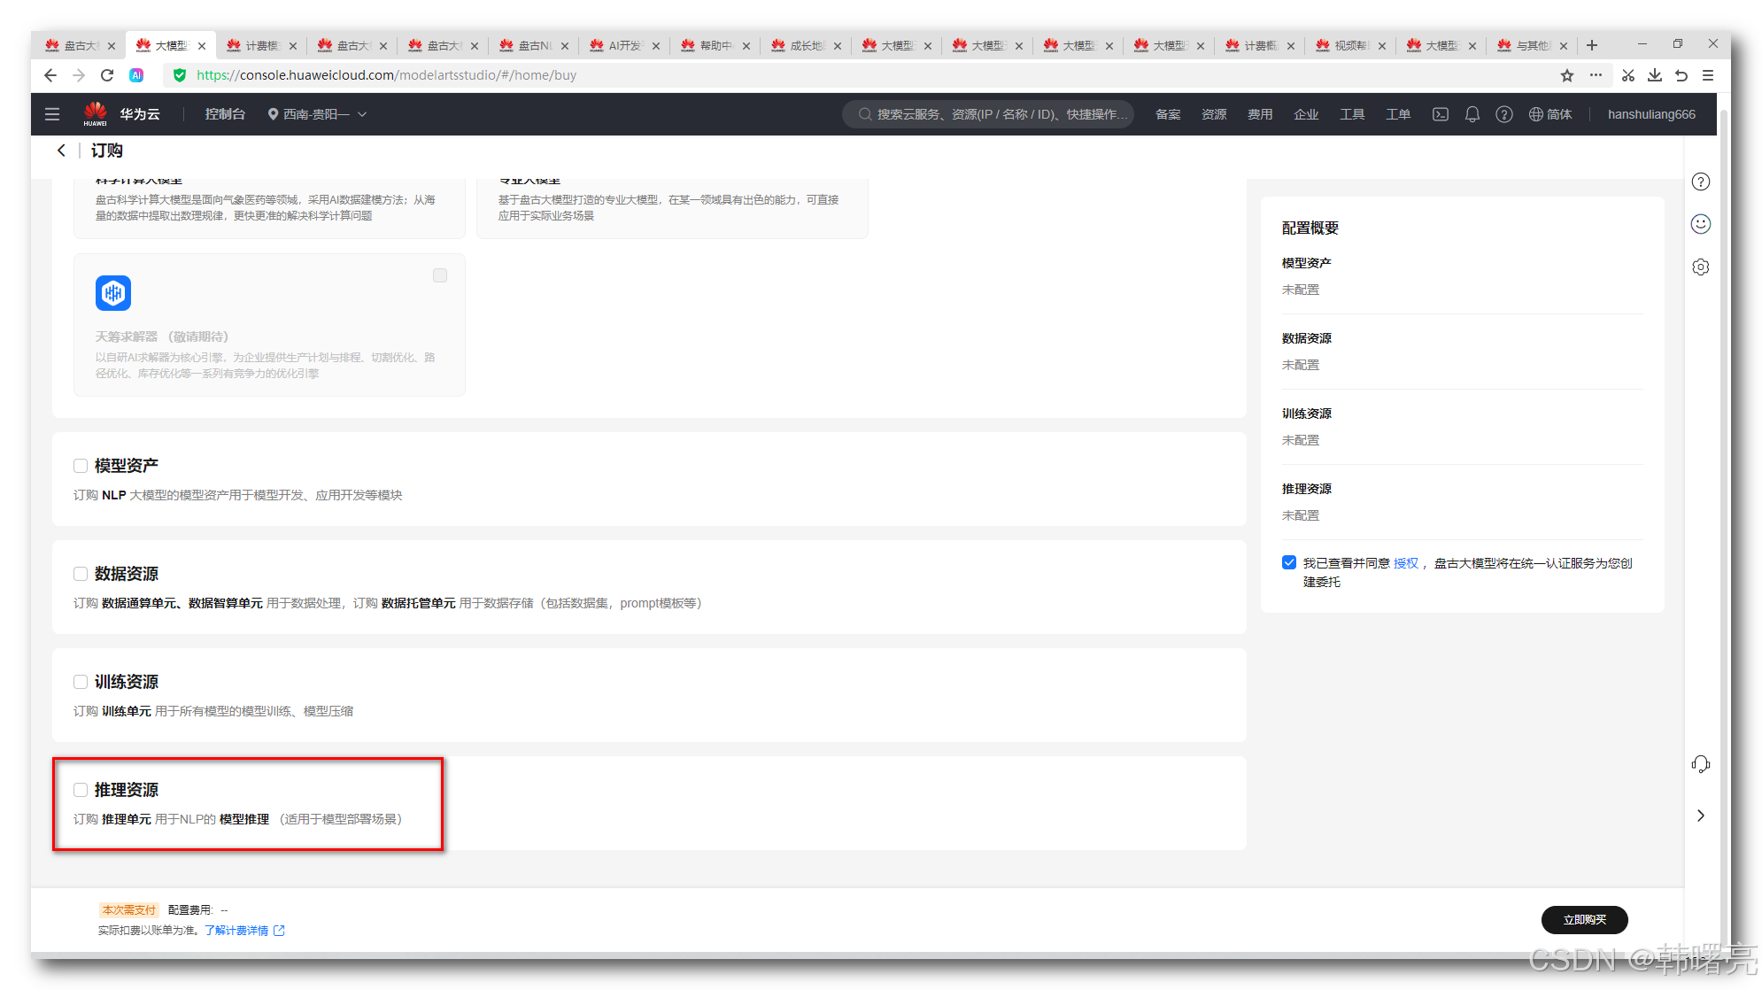Click the 立即购买 button
The image size is (1762, 990).
pyautogui.click(x=1584, y=920)
